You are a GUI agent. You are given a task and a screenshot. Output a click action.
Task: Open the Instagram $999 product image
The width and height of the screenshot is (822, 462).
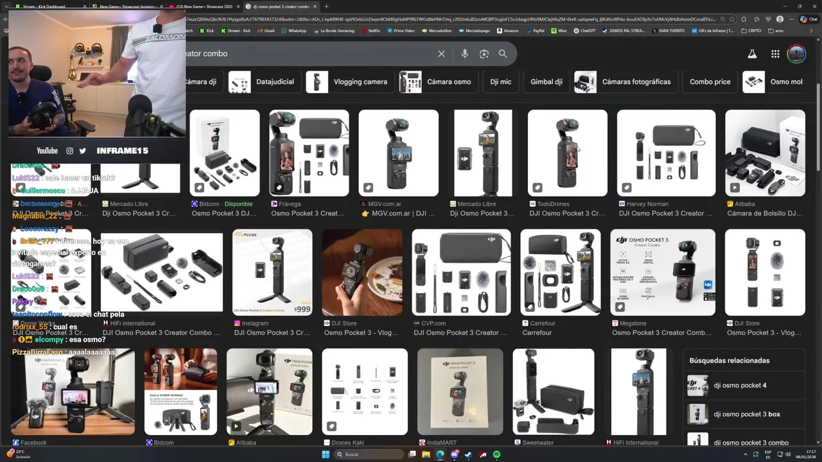(272, 272)
